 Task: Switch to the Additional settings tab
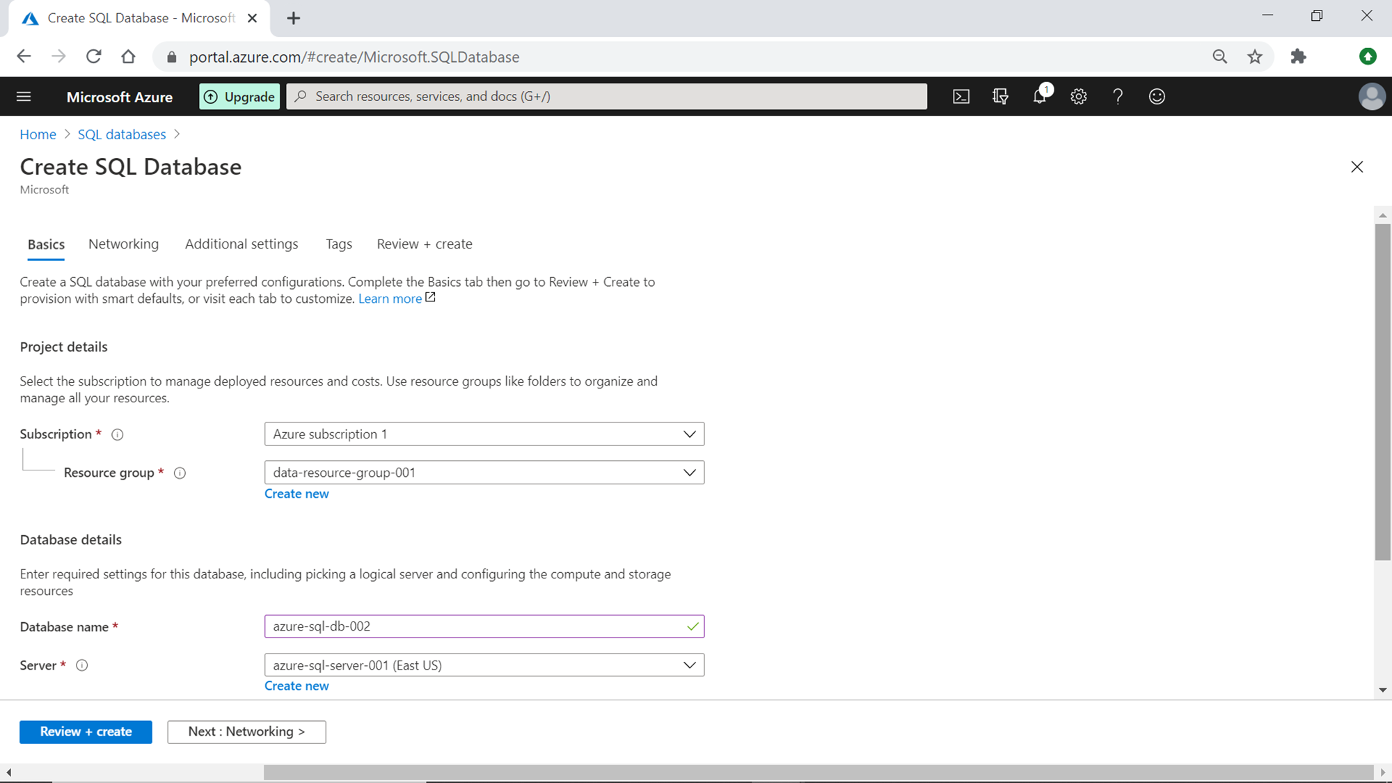(x=242, y=244)
